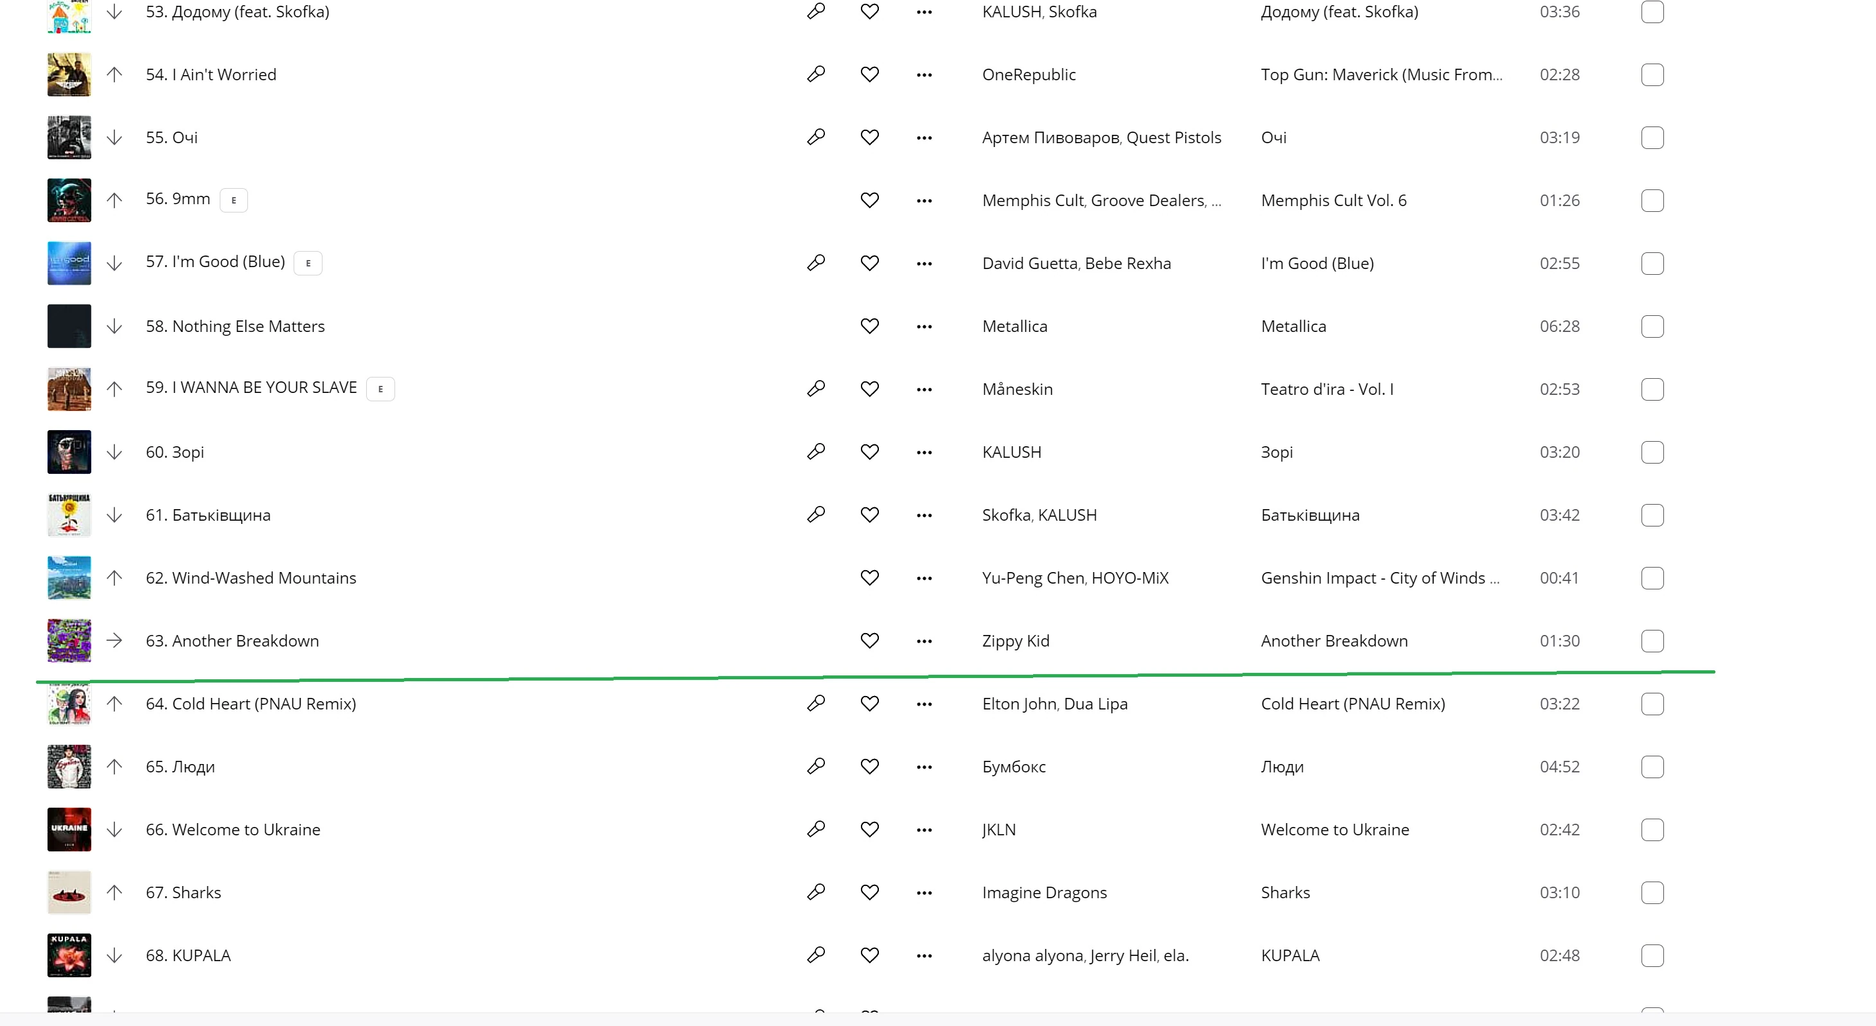Image resolution: width=1876 pixels, height=1026 pixels.
Task: Click album cover of Welcome to Ukraine
Action: tap(69, 830)
